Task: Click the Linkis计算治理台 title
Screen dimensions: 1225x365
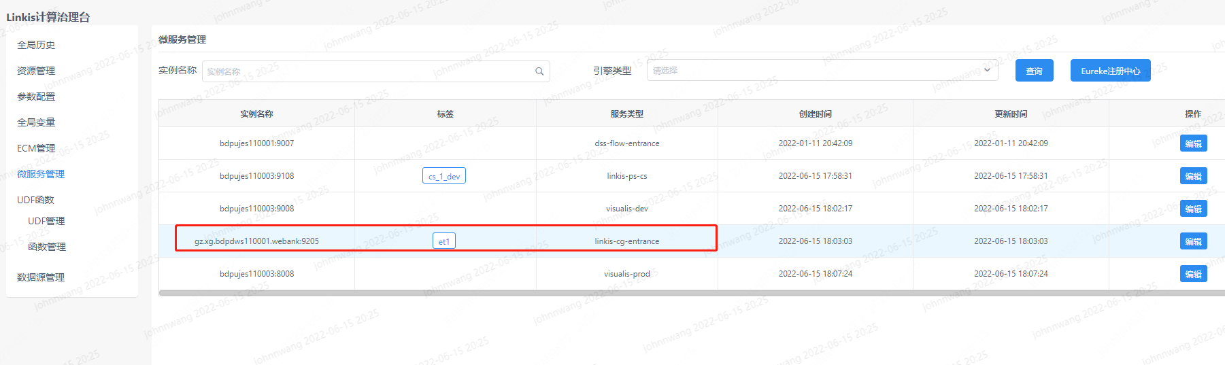Action: point(48,17)
